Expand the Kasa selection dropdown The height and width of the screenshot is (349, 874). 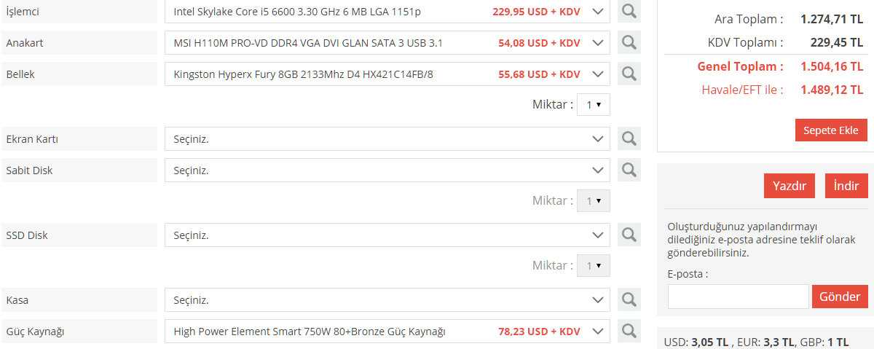[x=386, y=299]
